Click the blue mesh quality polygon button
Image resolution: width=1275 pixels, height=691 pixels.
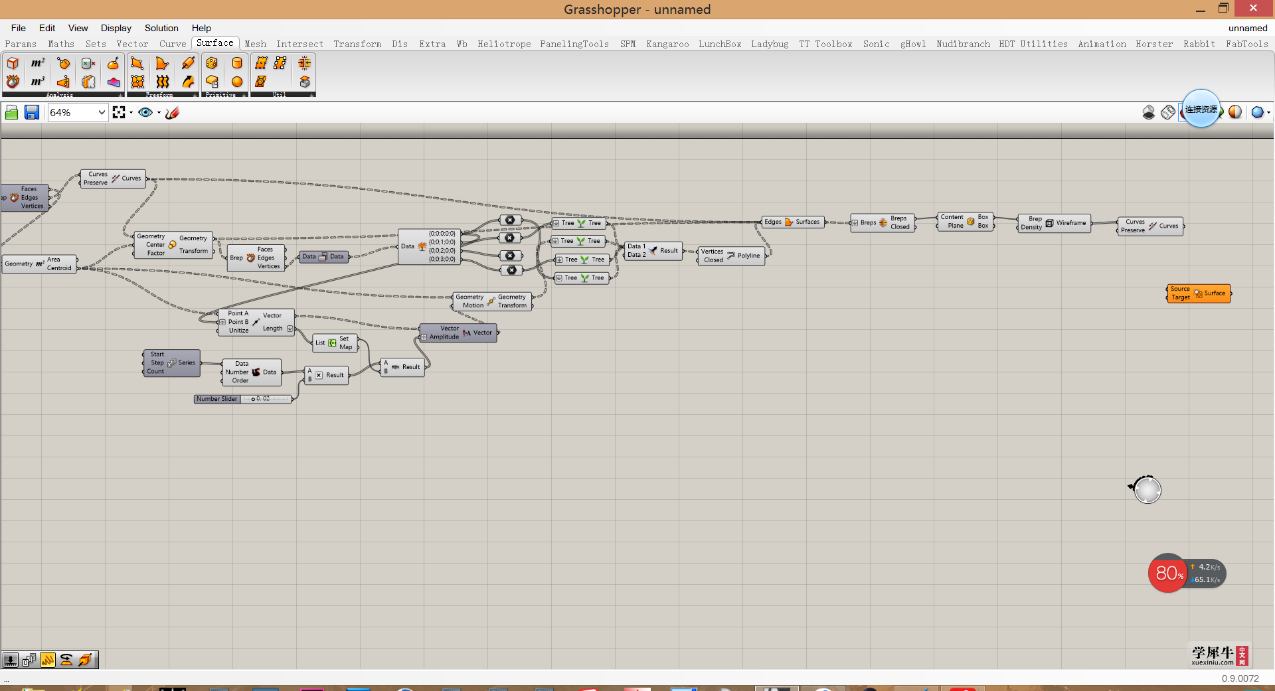1257,112
